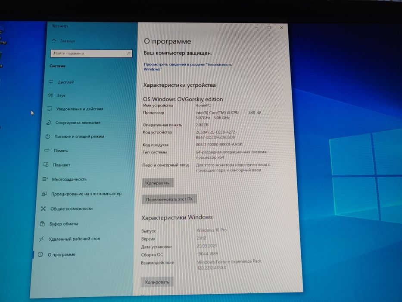Click the monitor icon next to Дисплей

51,82
